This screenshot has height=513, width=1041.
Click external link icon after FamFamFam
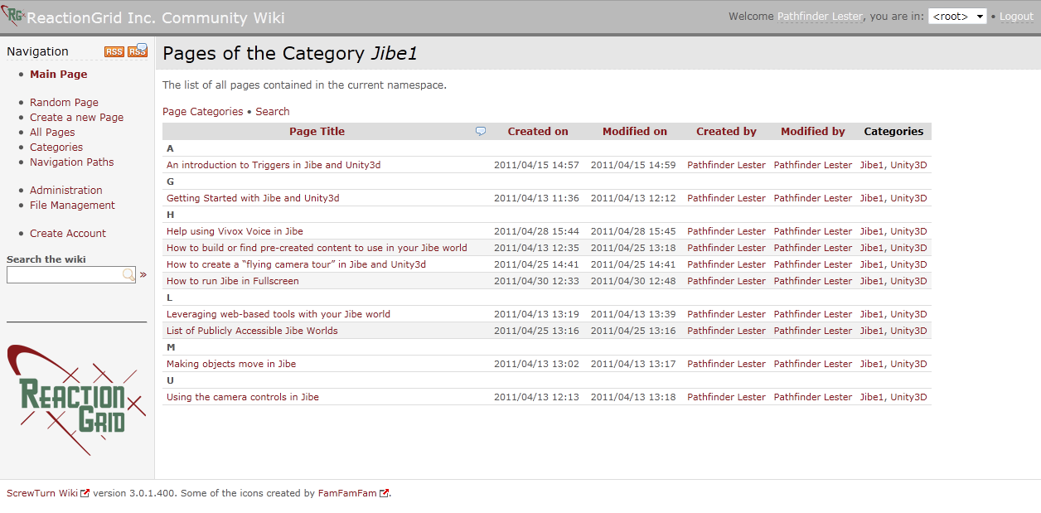tap(384, 493)
